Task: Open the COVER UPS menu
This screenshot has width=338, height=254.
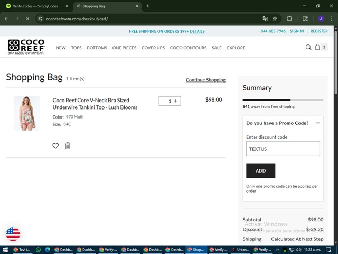Action: [153, 48]
